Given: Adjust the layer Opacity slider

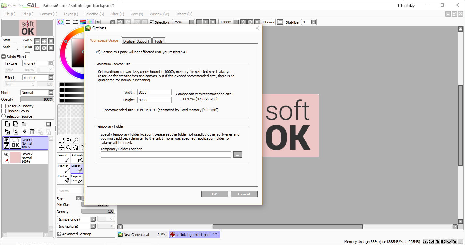Looking at the screenshot, I should (x=37, y=99).
